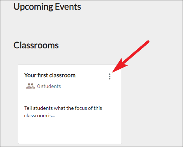Open the 'Your first classroom' title
This screenshot has width=183, height=147.
[x=50, y=75]
